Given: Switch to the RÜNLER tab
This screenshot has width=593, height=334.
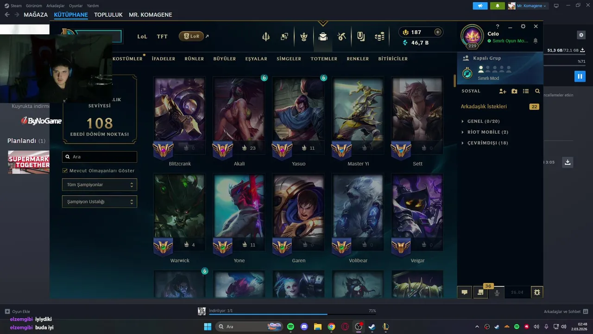Looking at the screenshot, I should pos(194,59).
